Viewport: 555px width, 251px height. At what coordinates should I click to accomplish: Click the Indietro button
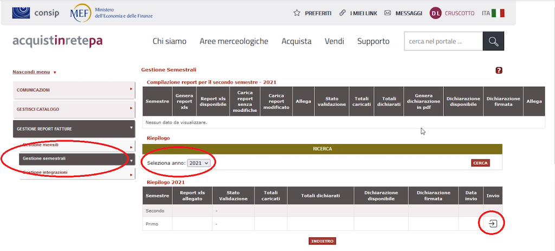322,241
